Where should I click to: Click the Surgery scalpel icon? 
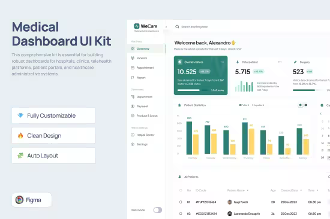(295, 62)
